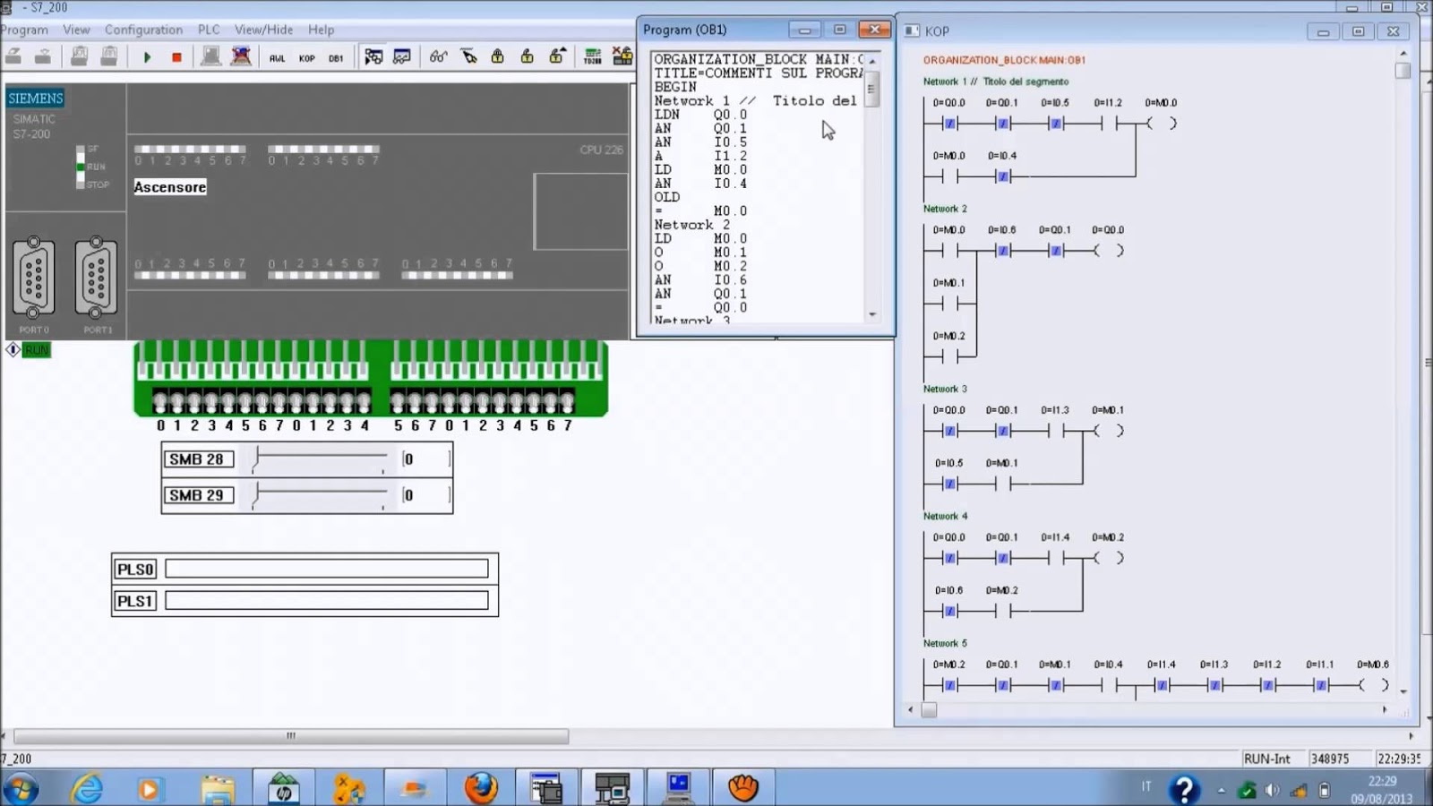Click the red Stop icon in the toolbar
The width and height of the screenshot is (1433, 806).
[x=176, y=57]
